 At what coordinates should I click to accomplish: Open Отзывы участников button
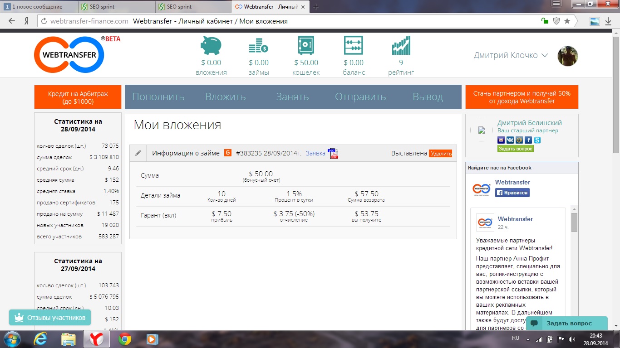[50, 318]
